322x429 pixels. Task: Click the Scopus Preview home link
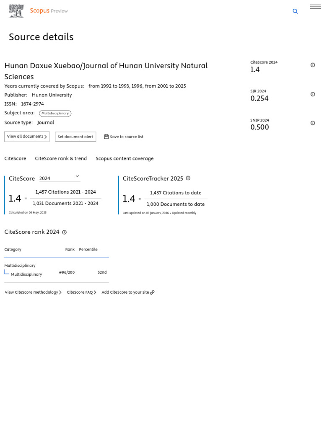point(49,11)
